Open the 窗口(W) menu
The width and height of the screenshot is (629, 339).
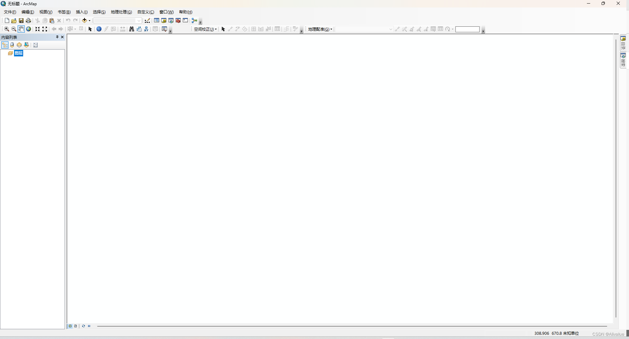(167, 12)
